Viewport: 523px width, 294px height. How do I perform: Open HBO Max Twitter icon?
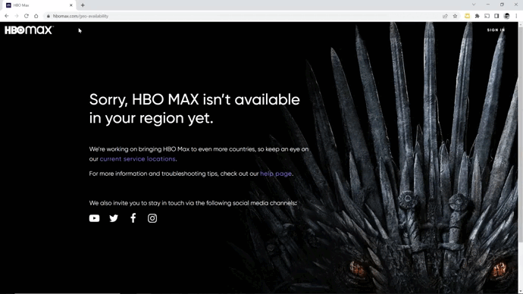(x=114, y=218)
